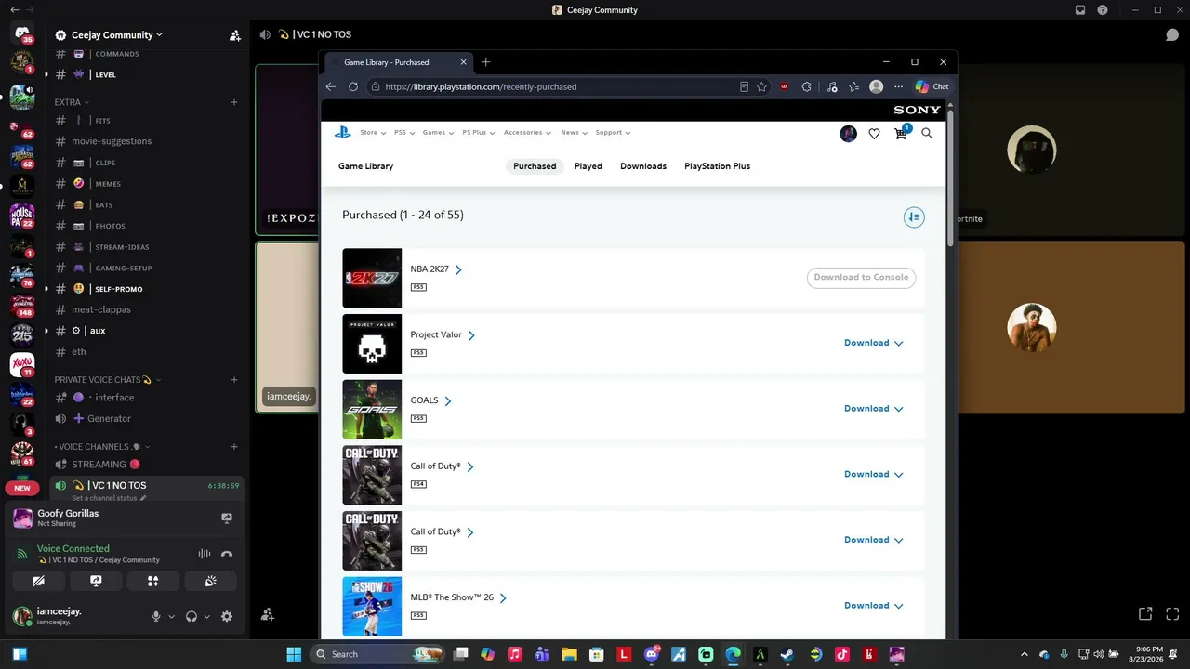
Task: Favorite this page with the star icon
Action: pos(762,86)
